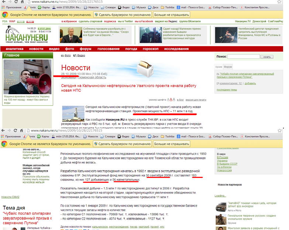Click the home icon in the upper browser window
The height and width of the screenshot is (230, 289).
pos(22,1)
